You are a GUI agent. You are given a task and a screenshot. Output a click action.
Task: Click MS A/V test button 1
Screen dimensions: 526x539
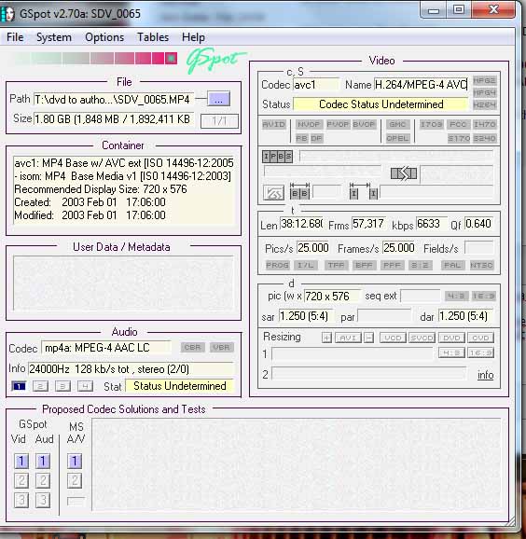[x=75, y=461]
